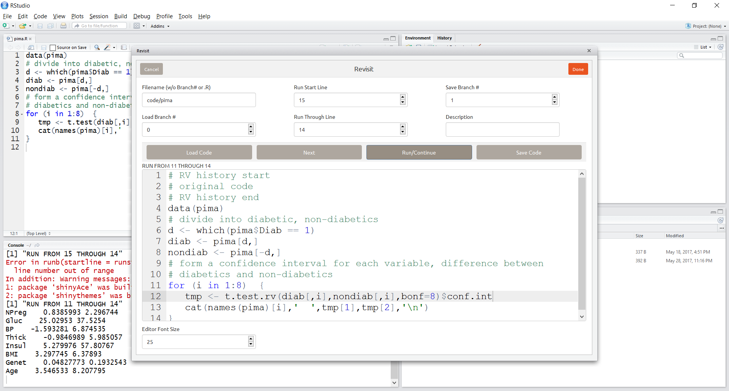This screenshot has height=391, width=729.
Task: Click the compile report notebook icon
Action: pos(124,47)
